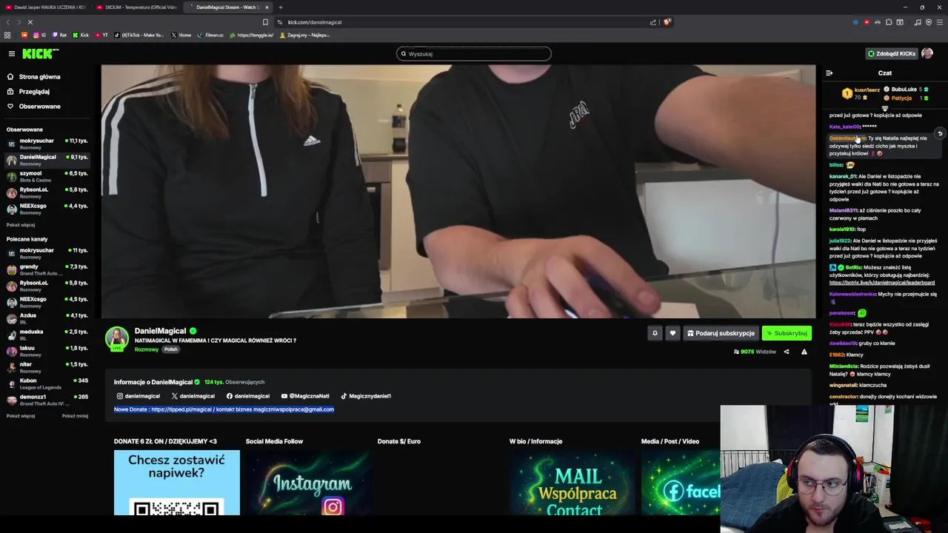The image size is (948, 533).
Task: Open Przeglądaj in sidebar
Action: pos(34,91)
